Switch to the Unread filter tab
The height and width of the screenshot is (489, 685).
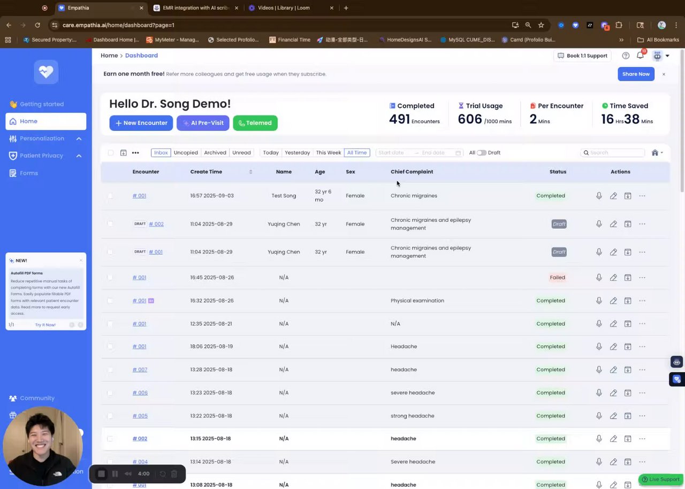[x=241, y=153]
